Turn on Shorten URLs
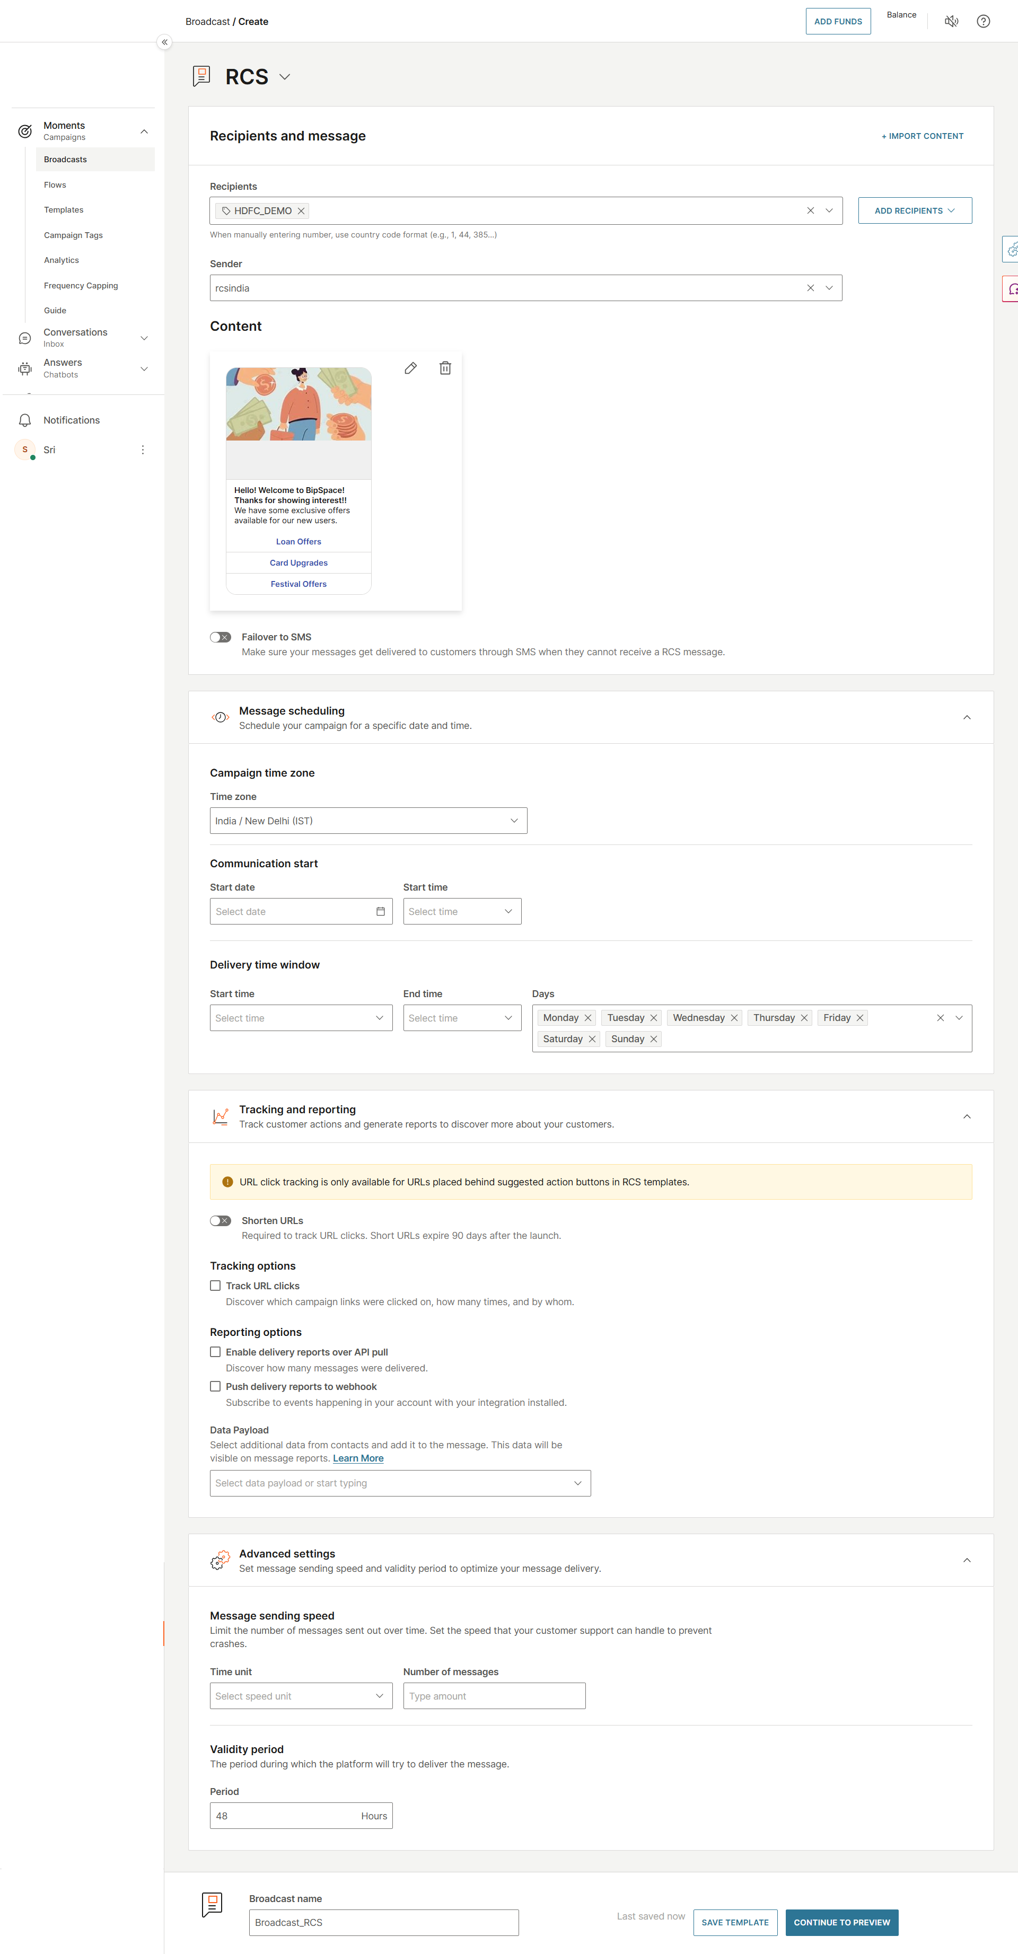 coord(220,1220)
